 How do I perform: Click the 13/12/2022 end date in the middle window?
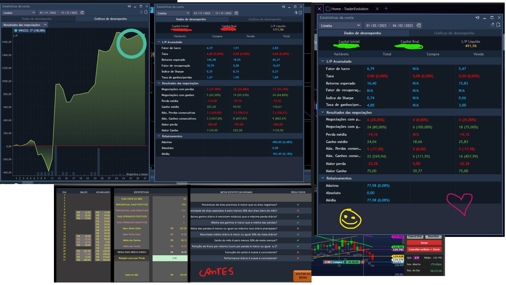[223, 13]
